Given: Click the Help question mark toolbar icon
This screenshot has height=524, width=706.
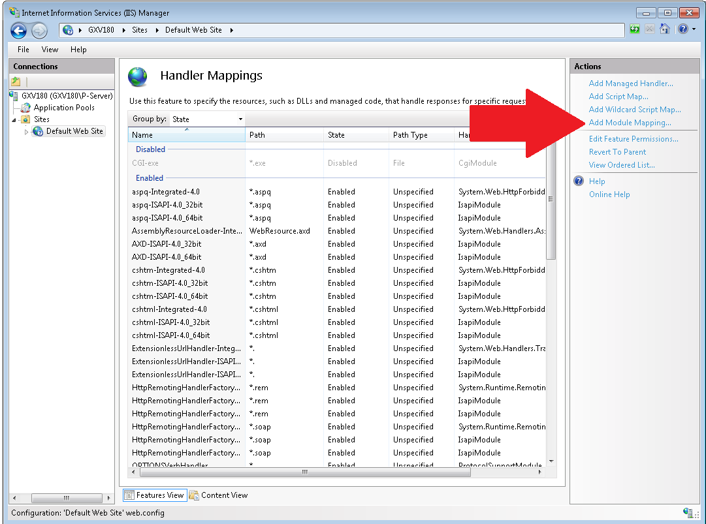Looking at the screenshot, I should (682, 29).
